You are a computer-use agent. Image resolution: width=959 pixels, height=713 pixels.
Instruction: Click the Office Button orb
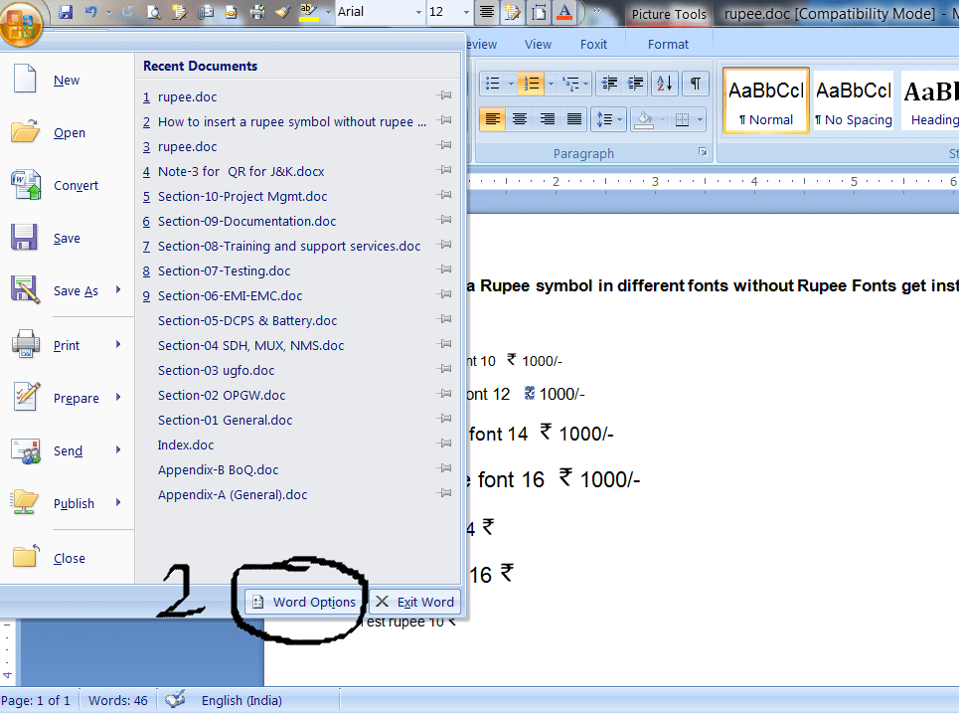21,23
